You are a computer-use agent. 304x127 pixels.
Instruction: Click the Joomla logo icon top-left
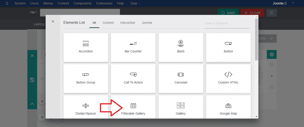[x=7, y=3]
